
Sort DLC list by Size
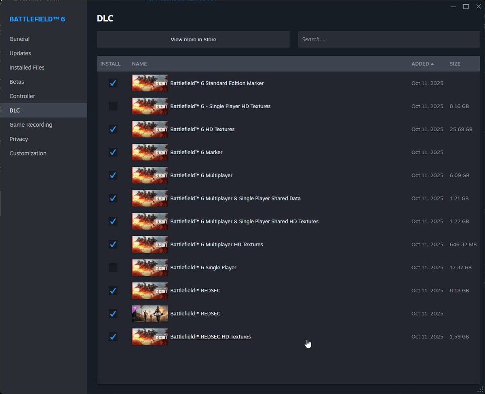[x=455, y=64]
